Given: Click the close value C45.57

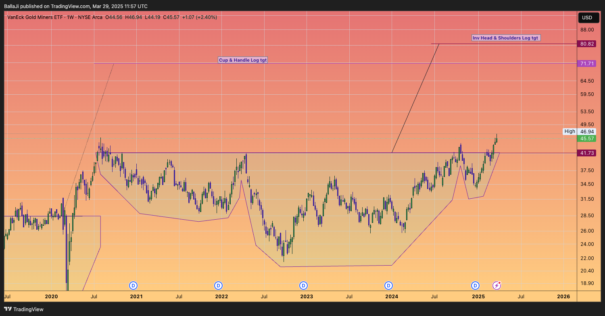Looking at the screenshot, I should tap(171, 17).
